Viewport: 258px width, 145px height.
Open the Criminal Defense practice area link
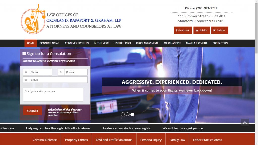45,140
